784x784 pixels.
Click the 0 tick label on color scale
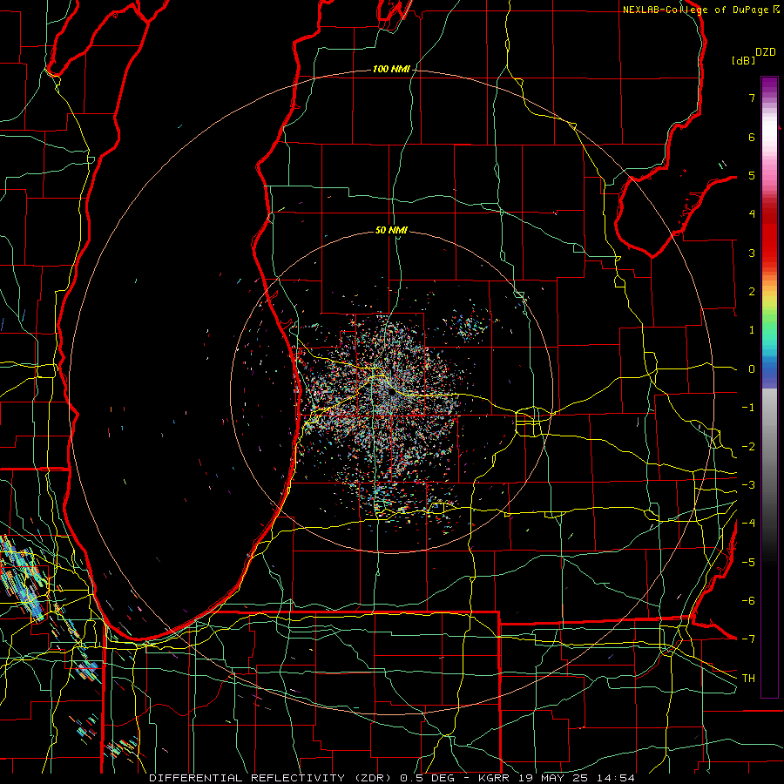pyautogui.click(x=752, y=369)
